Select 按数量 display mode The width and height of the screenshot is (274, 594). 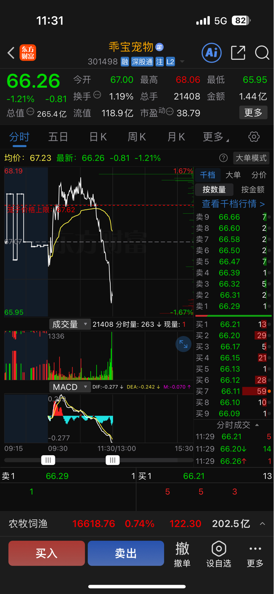tap(214, 189)
